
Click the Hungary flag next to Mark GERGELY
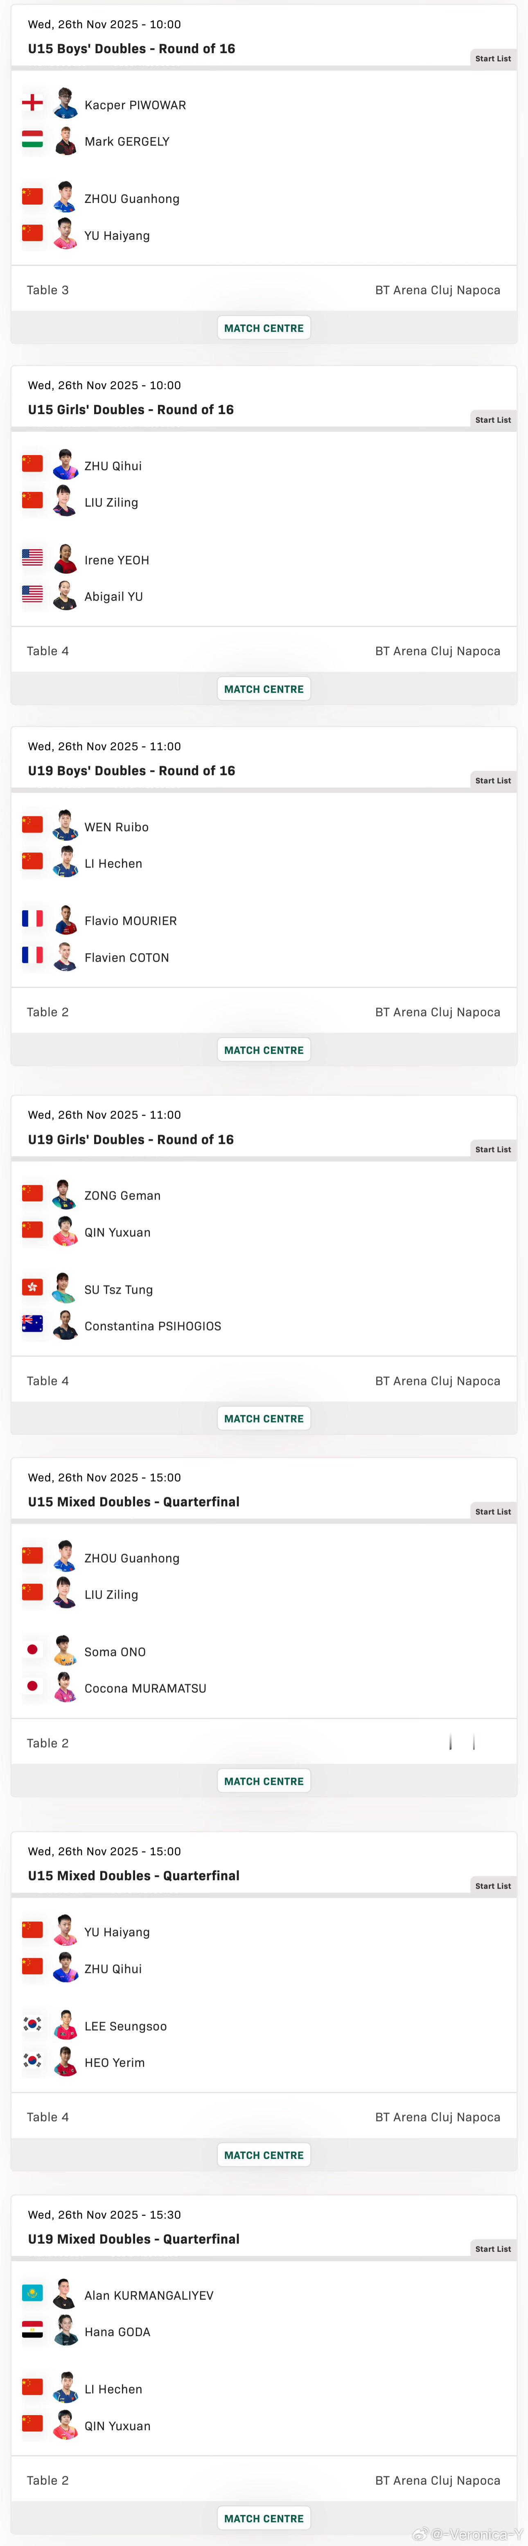[x=33, y=140]
